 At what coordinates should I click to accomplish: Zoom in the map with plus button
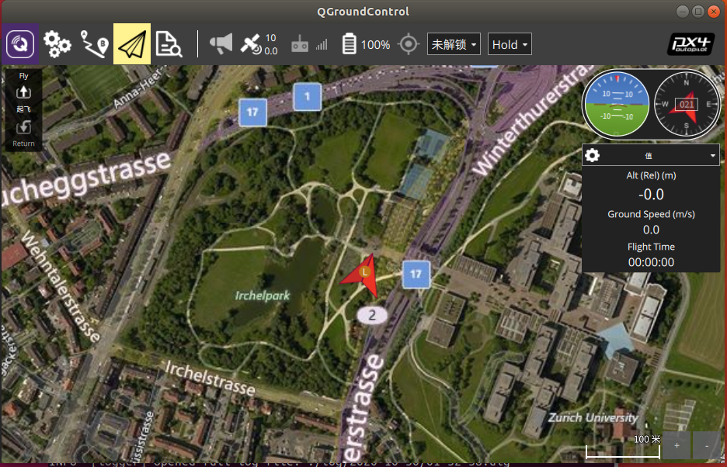[677, 445]
